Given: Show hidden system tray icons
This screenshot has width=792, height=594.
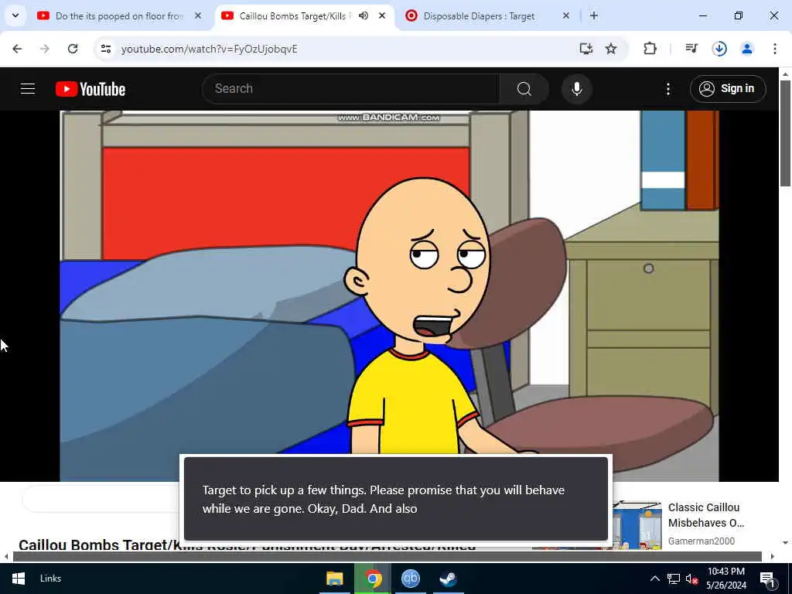Looking at the screenshot, I should [654, 579].
